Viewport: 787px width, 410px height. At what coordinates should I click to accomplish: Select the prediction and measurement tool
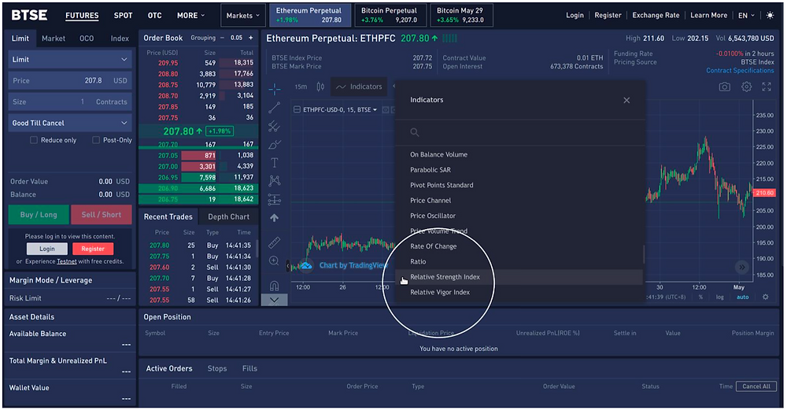(x=275, y=199)
